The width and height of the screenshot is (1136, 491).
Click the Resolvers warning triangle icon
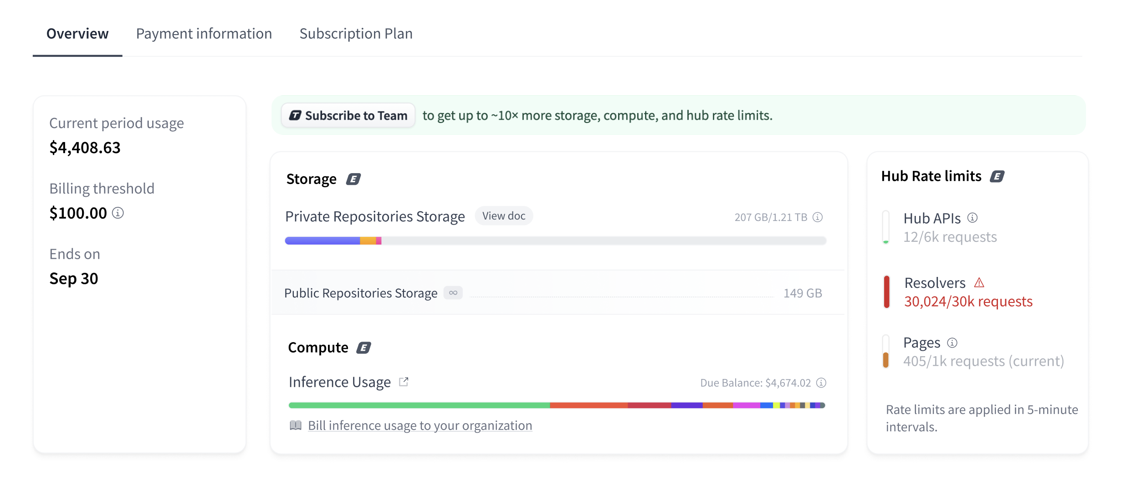(980, 283)
